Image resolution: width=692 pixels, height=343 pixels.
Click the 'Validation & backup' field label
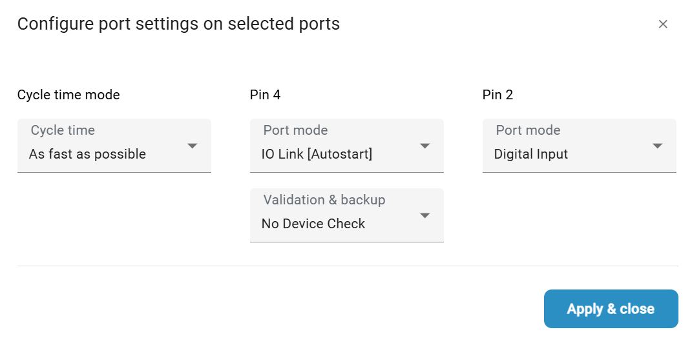coord(324,200)
